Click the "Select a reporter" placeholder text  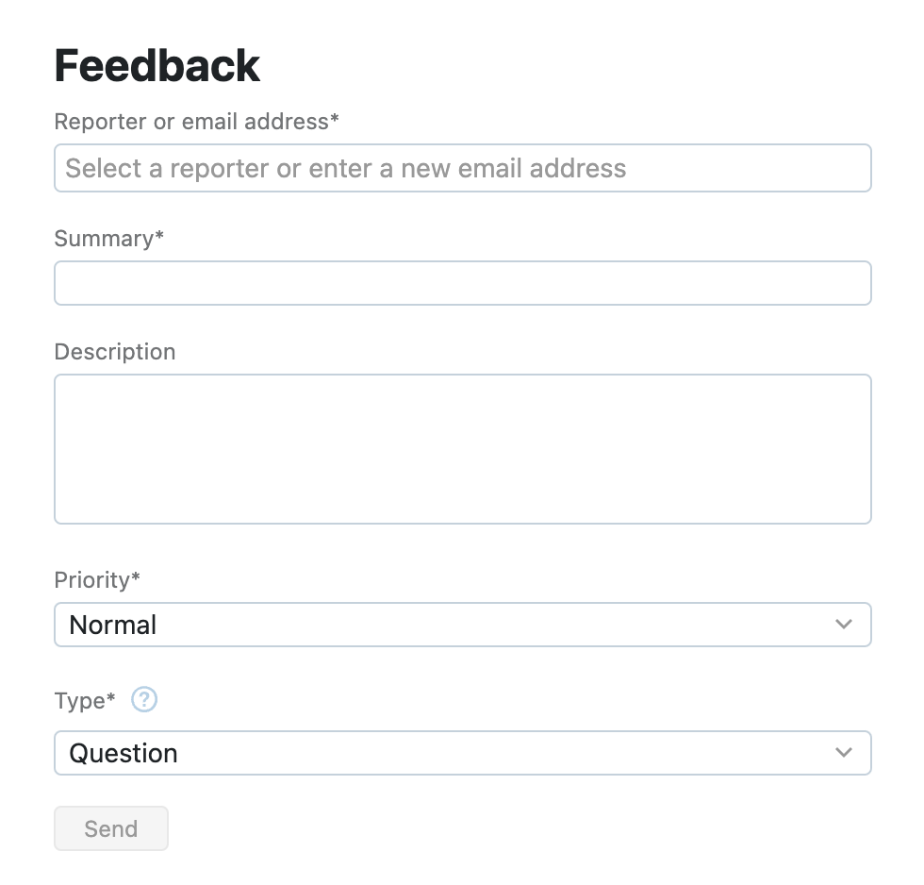tap(345, 168)
